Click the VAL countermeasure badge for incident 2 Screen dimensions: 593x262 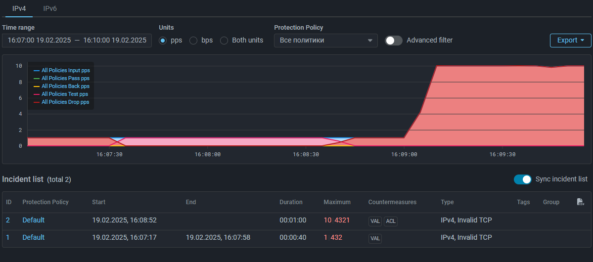coord(375,221)
